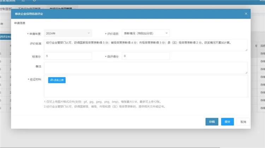The image size is (265, 148).
Task: Cancel the dialog with 取消
Action: pos(243,121)
